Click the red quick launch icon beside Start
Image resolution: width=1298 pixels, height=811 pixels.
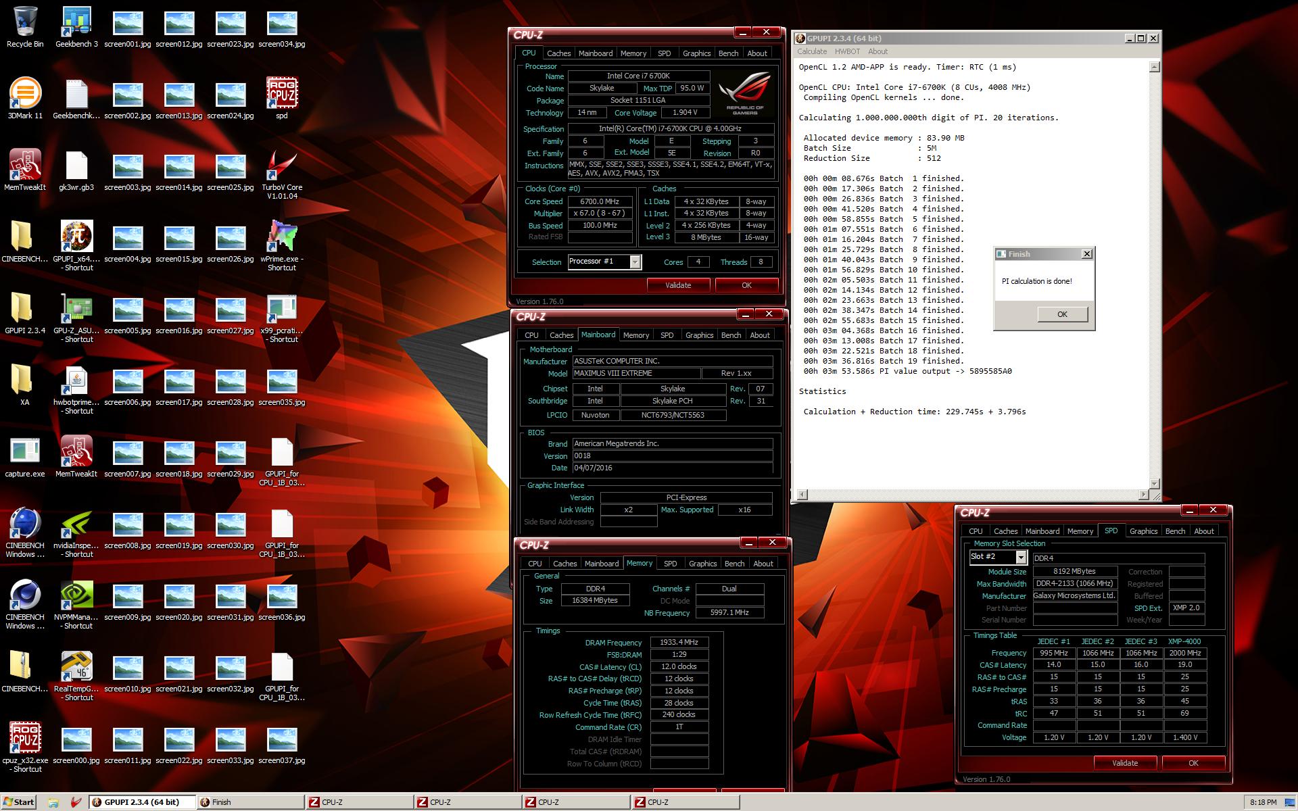76,802
